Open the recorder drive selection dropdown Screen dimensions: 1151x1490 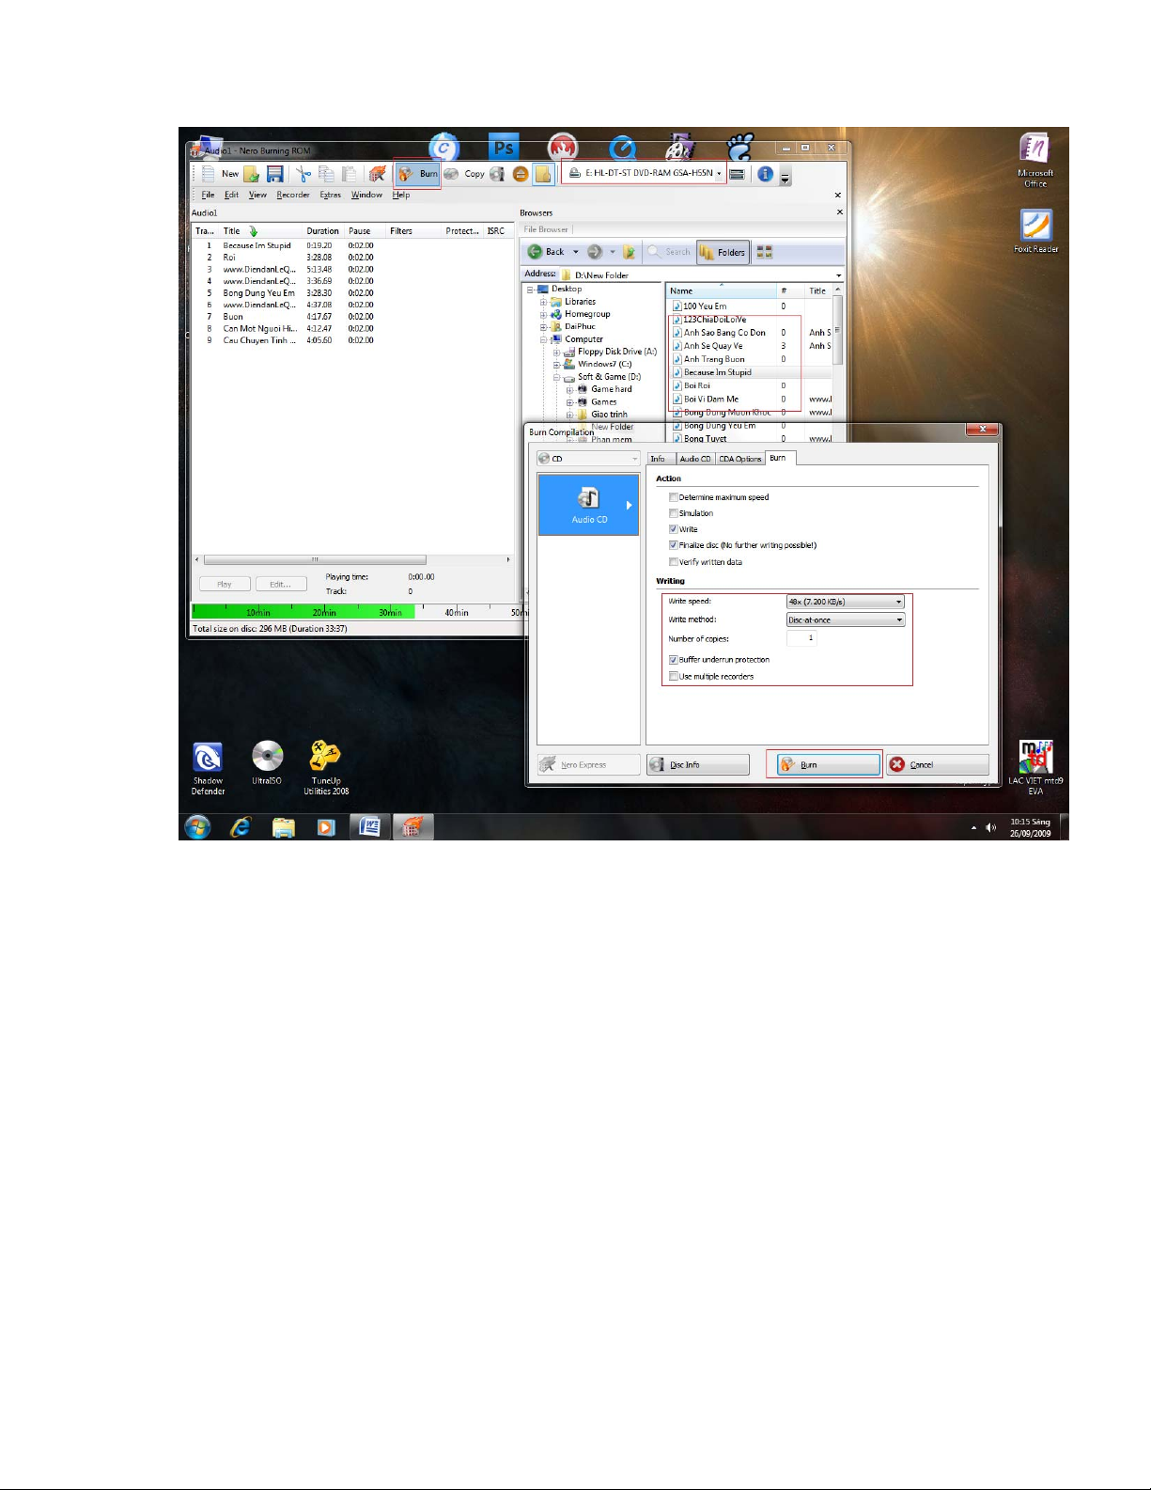[719, 174]
